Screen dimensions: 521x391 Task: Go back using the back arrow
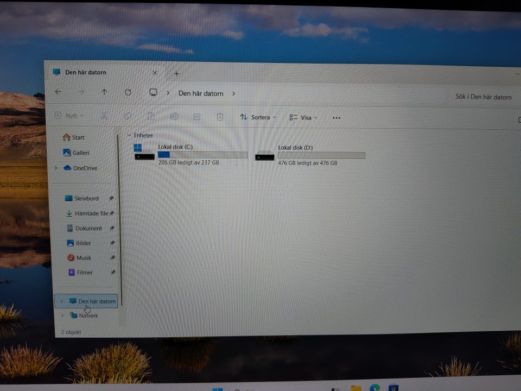click(x=58, y=92)
